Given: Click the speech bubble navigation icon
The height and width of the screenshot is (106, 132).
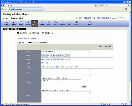Looking at the screenshot, I should [14, 23].
